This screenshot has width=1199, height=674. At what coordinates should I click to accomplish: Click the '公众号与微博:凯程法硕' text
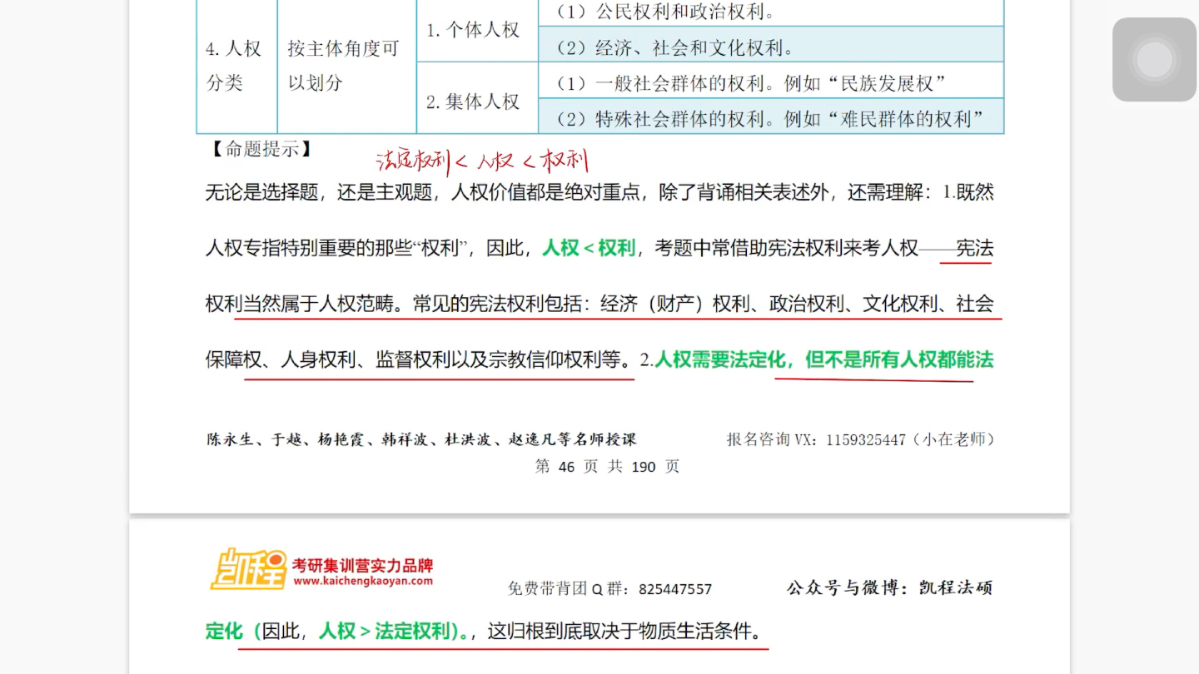pos(889,588)
